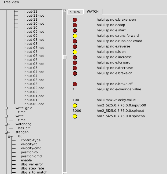Image resolution: width=167 pixels, height=174 pixels.
Task: Click the halui.spindle.reverse LED indicator
Action: click(75, 46)
